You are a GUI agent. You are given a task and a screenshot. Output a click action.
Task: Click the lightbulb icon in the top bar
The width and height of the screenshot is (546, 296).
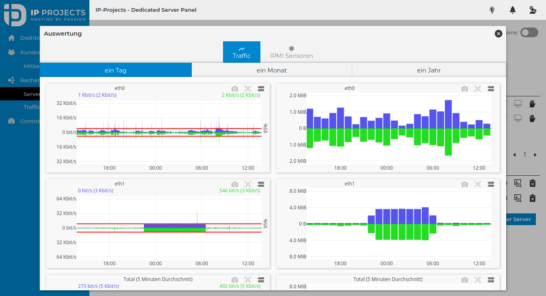[x=492, y=10]
